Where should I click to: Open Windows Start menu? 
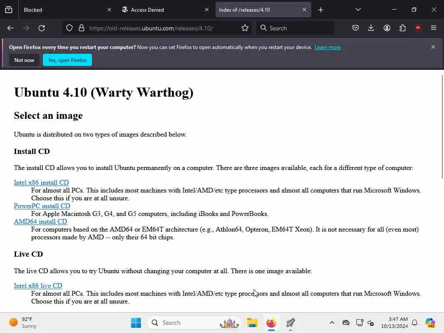tap(136, 323)
